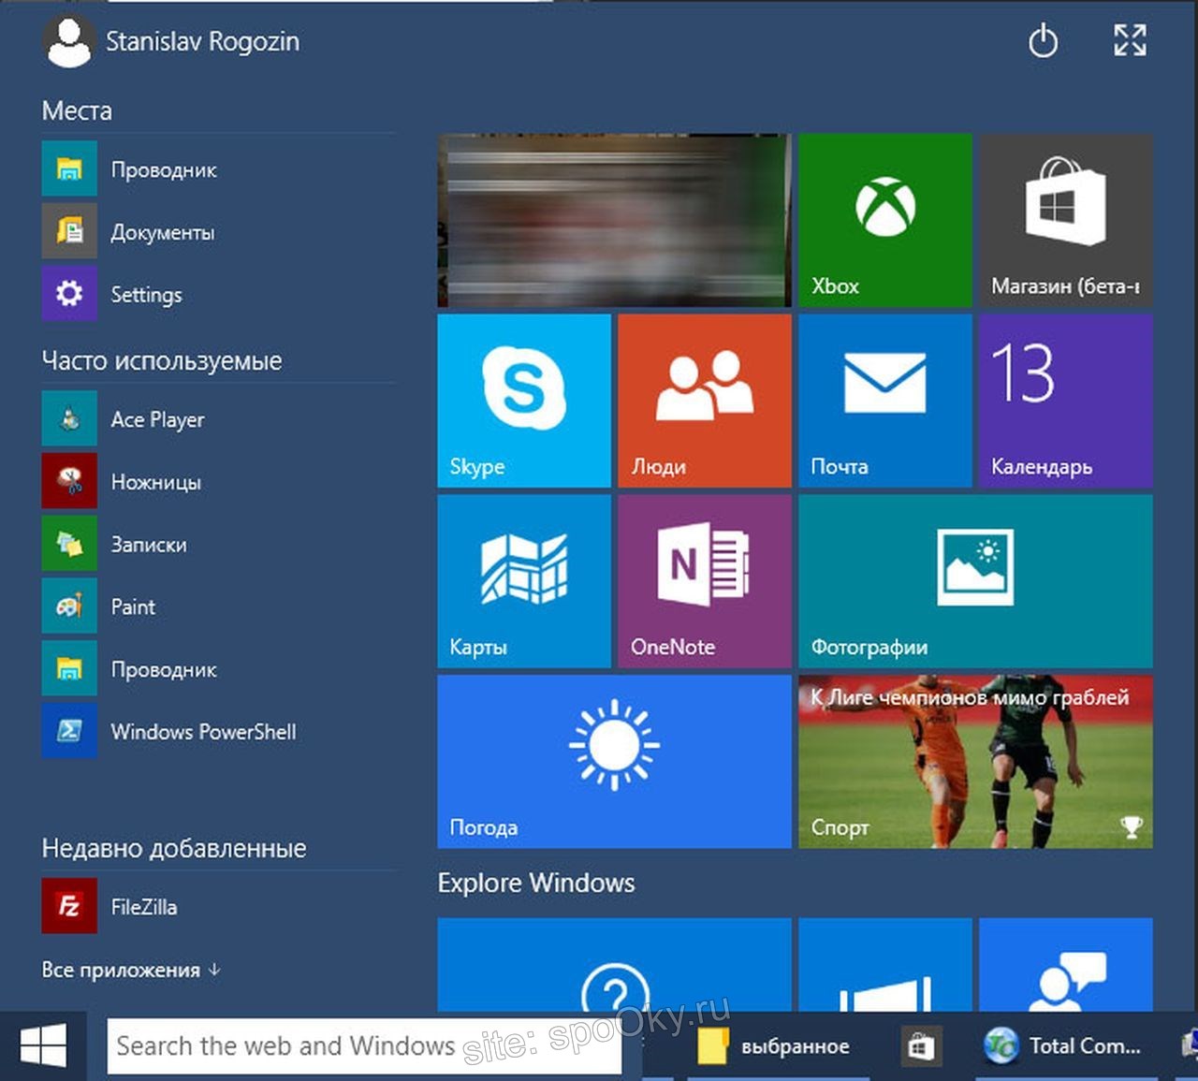Open the Люди tile
Viewport: 1198px width, 1081px height.
pyautogui.click(x=705, y=401)
